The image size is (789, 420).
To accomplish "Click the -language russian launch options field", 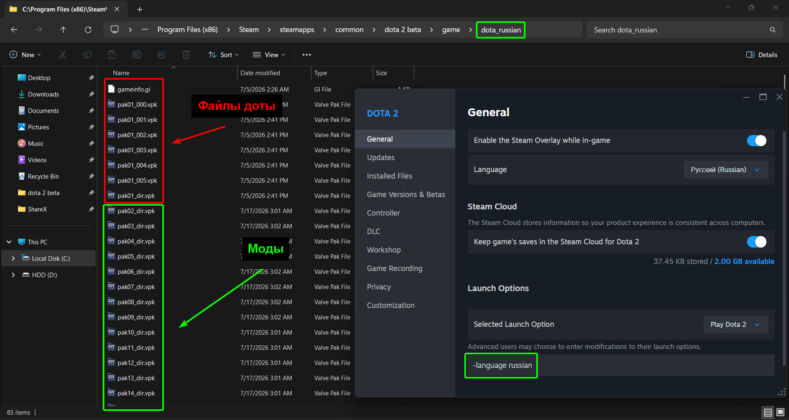I will (621, 365).
